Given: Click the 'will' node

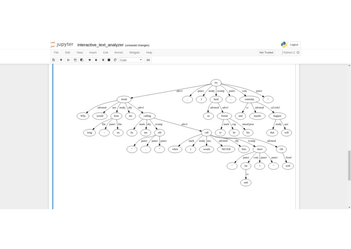Looking at the screenshot, I should tap(286, 133).
